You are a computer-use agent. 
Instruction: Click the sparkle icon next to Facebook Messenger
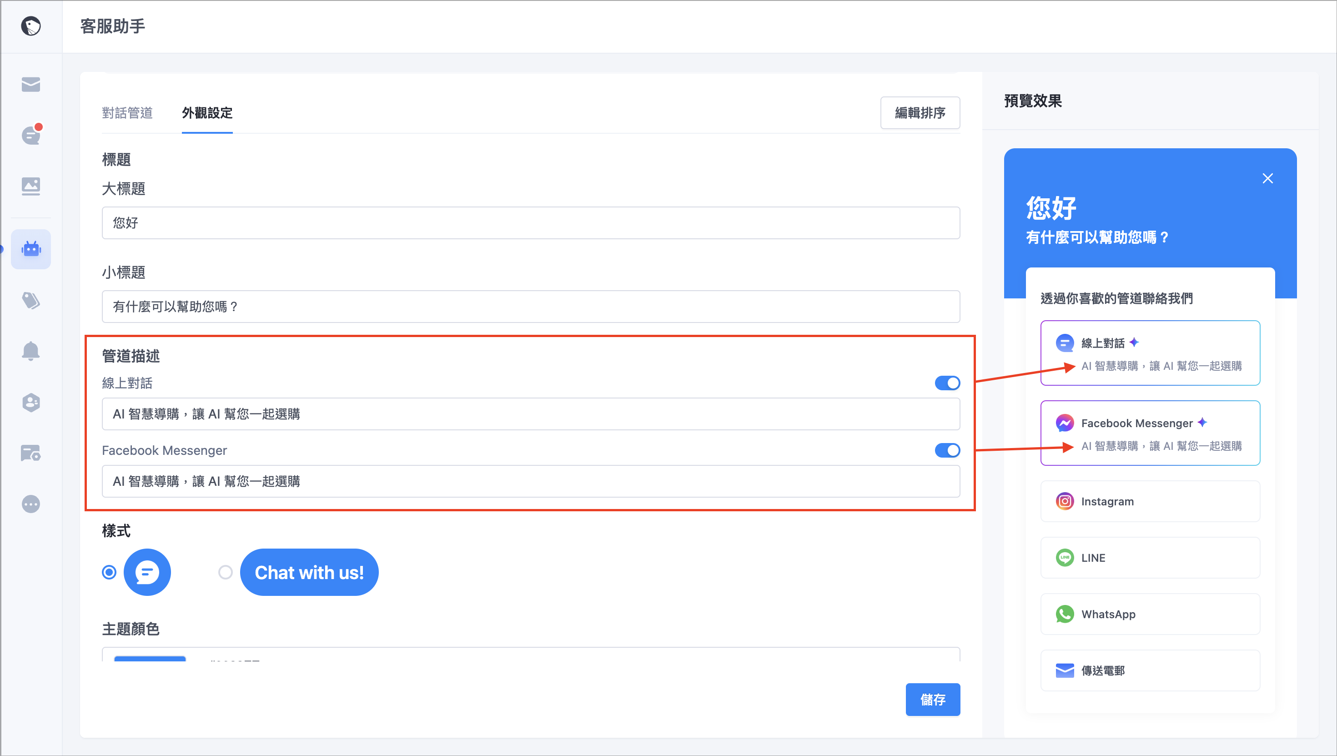[x=1202, y=422]
